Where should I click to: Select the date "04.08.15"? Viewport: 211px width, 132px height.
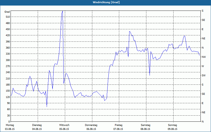point(37,129)
